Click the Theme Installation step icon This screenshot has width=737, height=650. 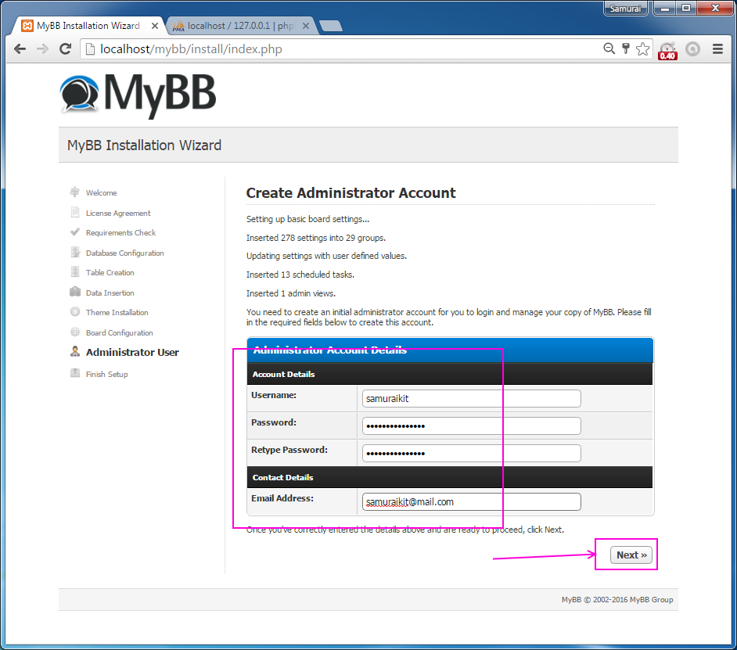(x=75, y=311)
